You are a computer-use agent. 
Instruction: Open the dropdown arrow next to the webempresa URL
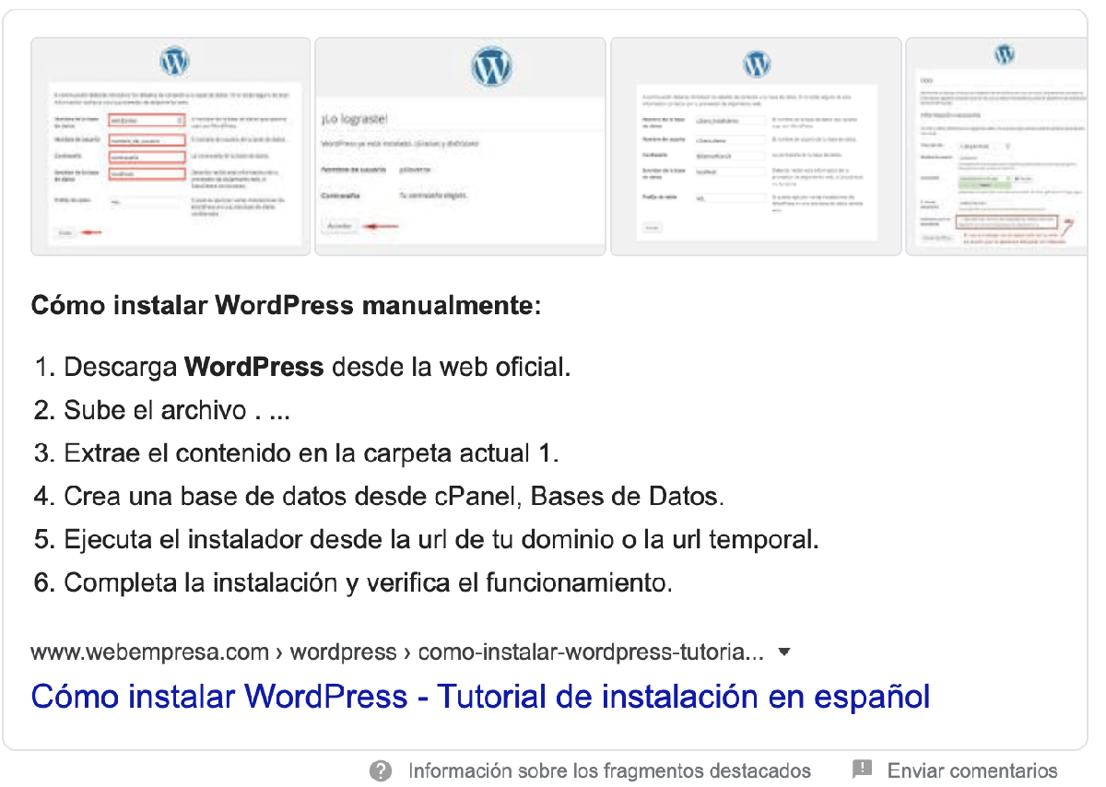coord(782,652)
